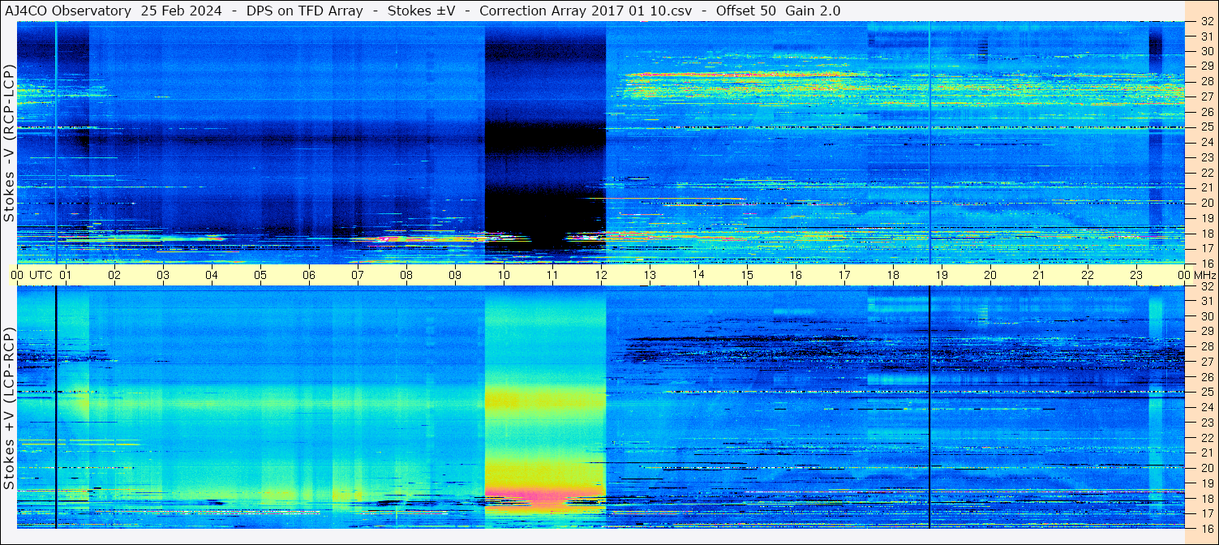This screenshot has width=1219, height=545.
Task: Click '32' MHz label of Stokes -V panel
Action: point(1206,22)
